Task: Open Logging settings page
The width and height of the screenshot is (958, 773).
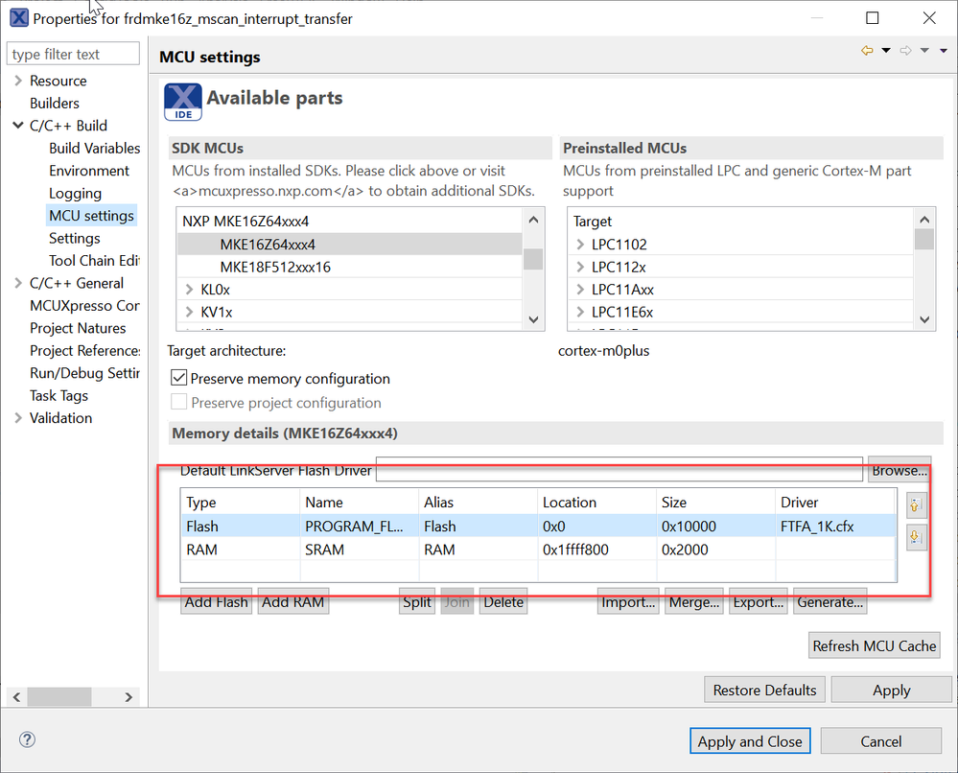Action: 75,193
